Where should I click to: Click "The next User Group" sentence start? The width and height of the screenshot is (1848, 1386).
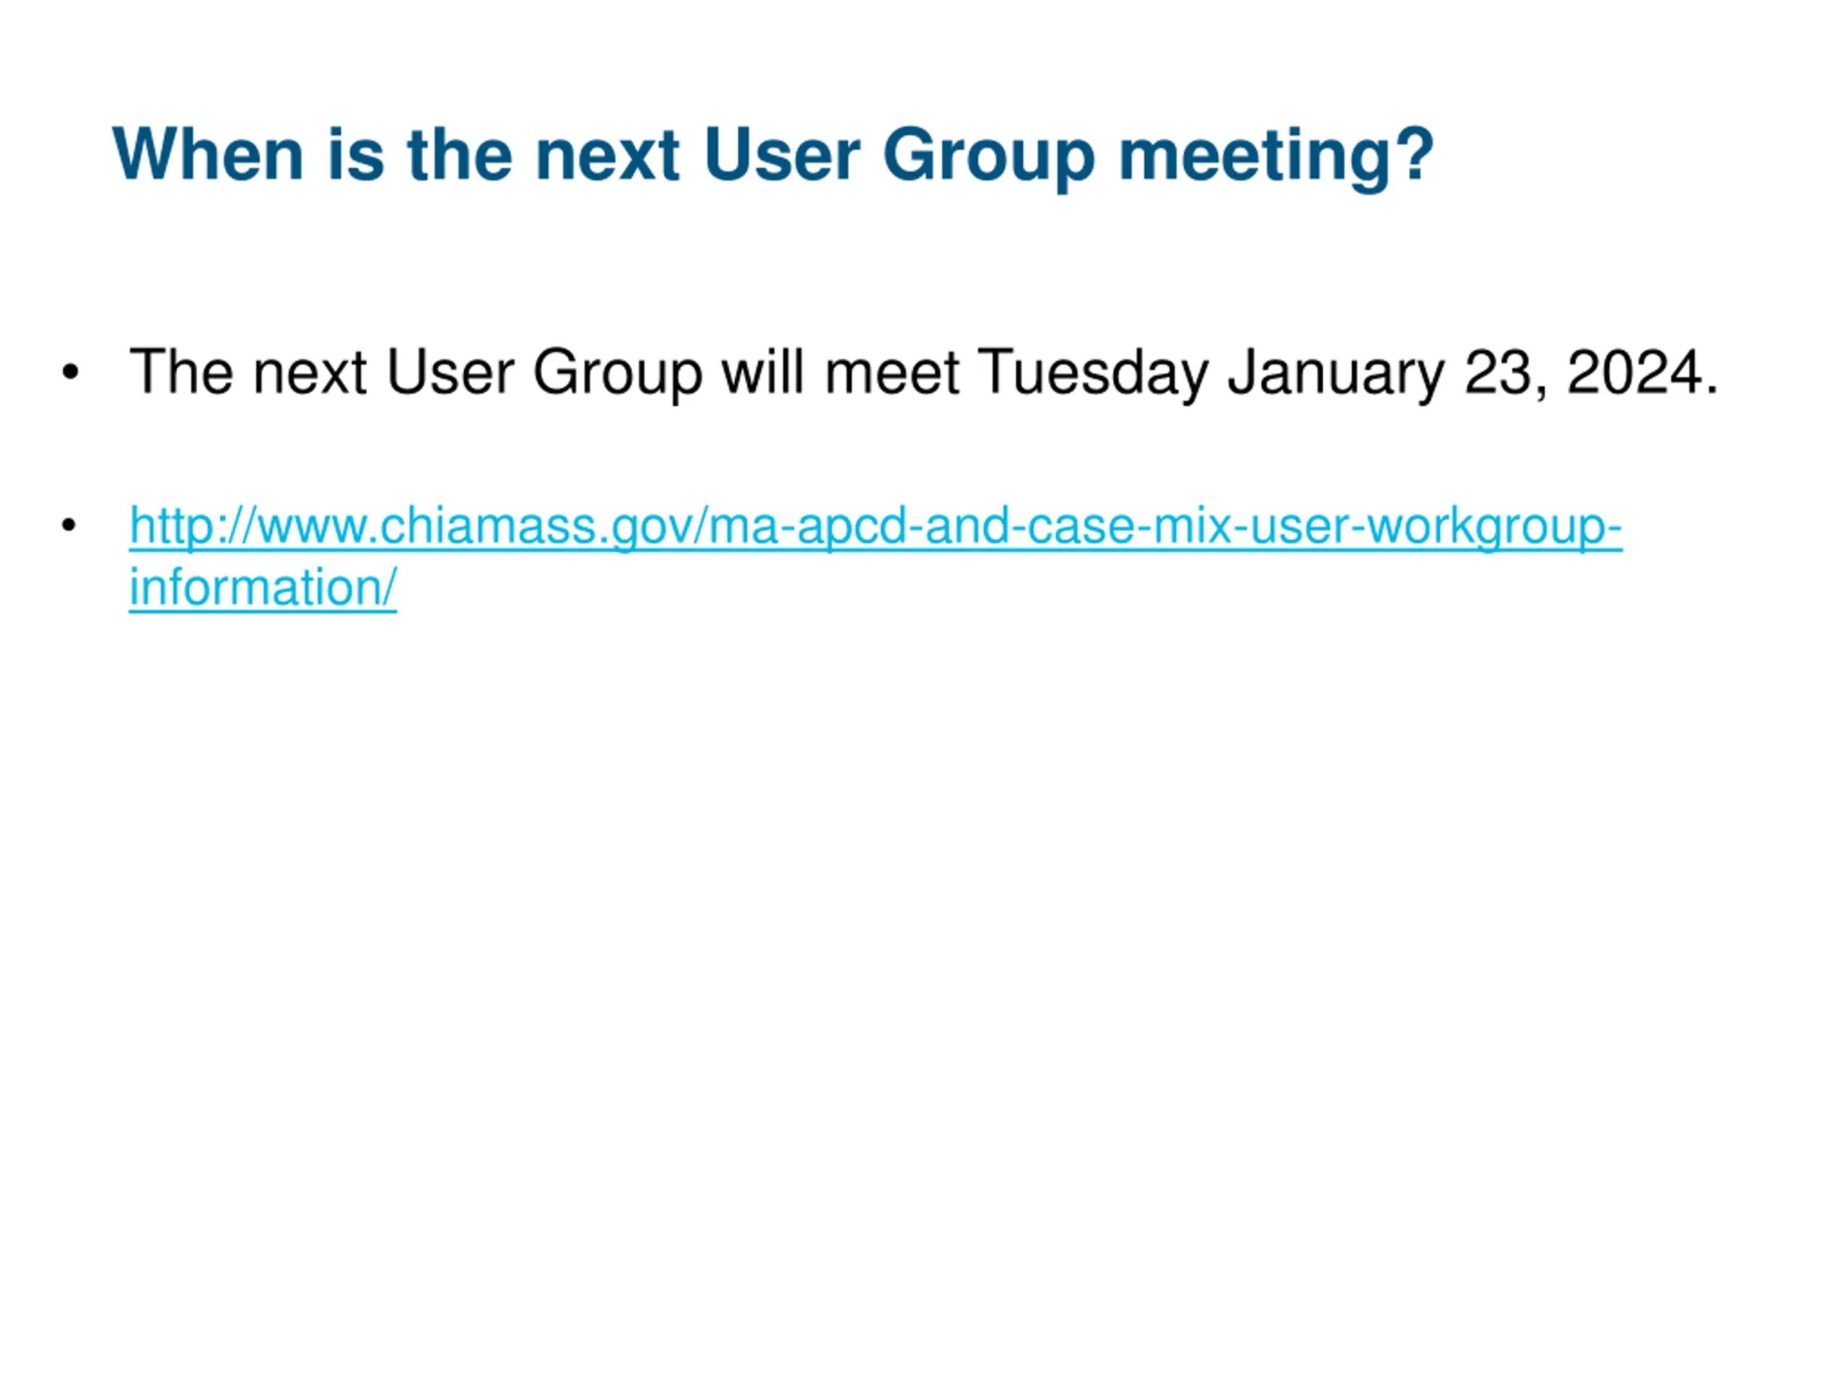(416, 372)
